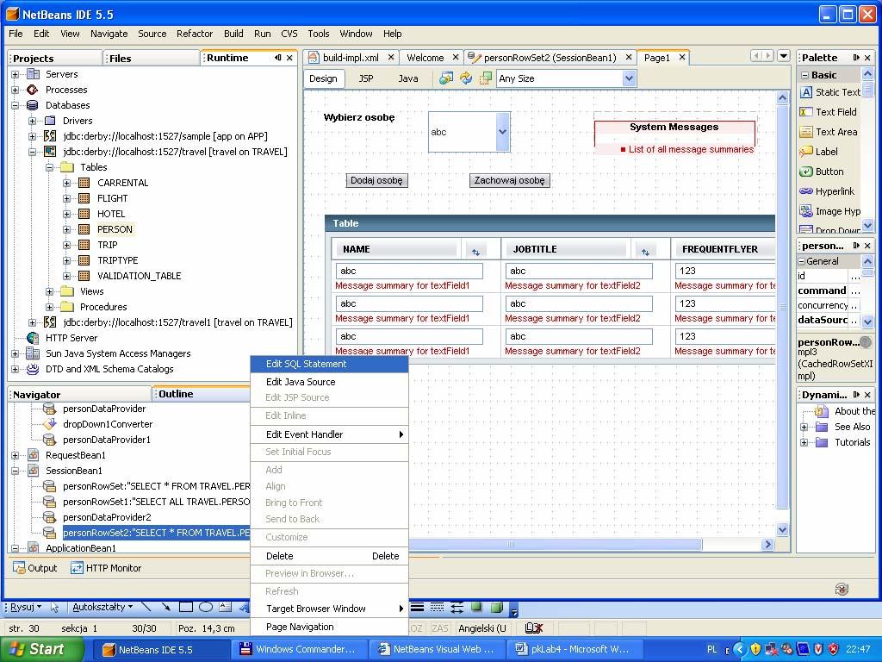Click ellipsis button for command property
The height and width of the screenshot is (662, 882).
[x=855, y=291]
